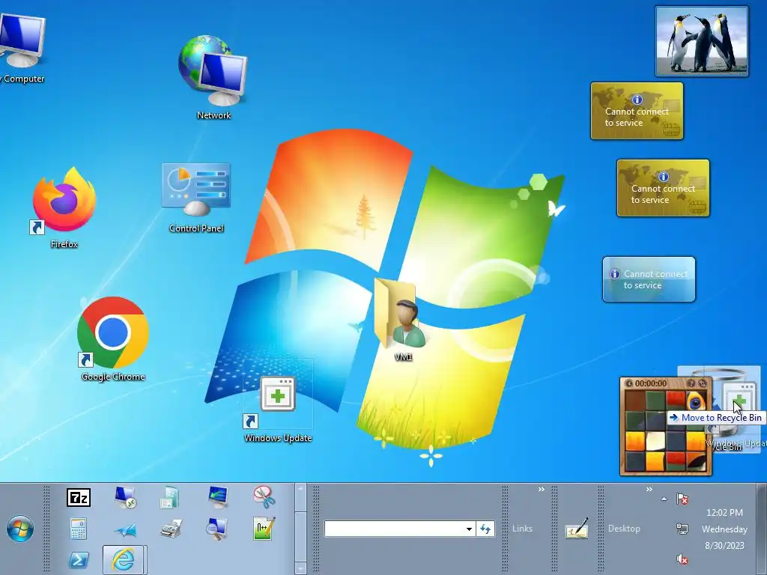Open the Network desktop icon

[213, 77]
